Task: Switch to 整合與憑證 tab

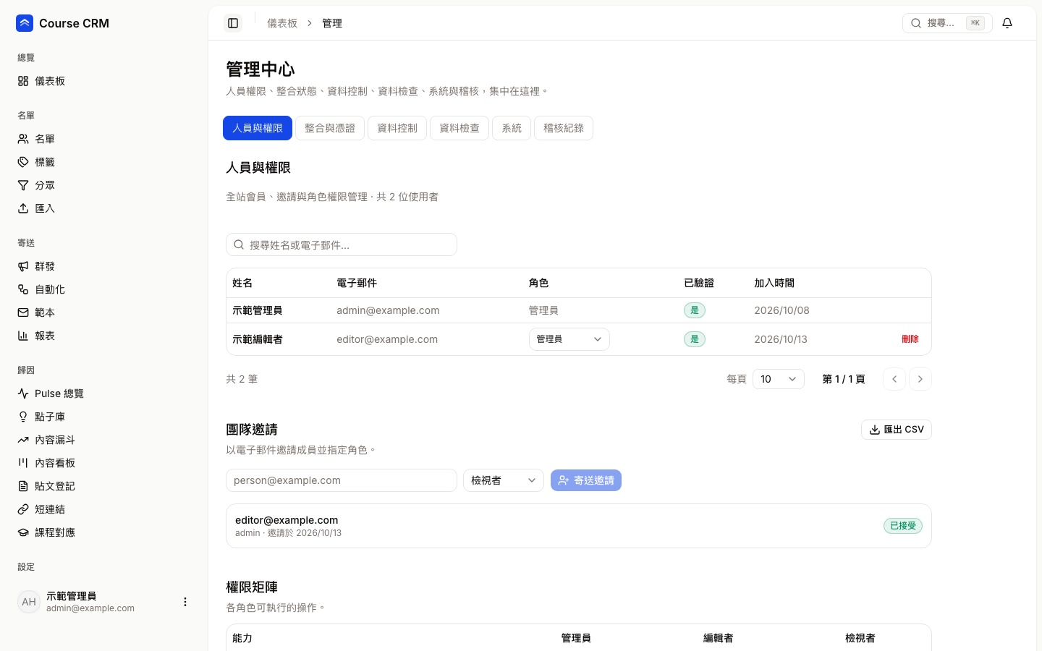Action: (x=330, y=128)
